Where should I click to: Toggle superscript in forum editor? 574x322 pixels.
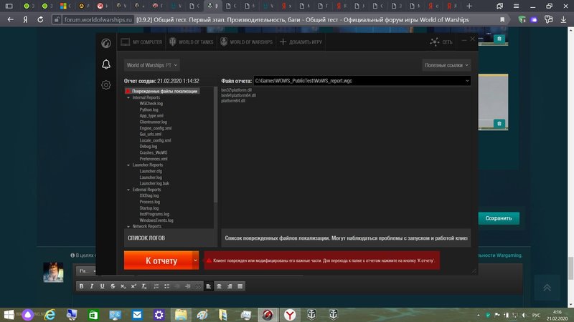(x=133, y=286)
